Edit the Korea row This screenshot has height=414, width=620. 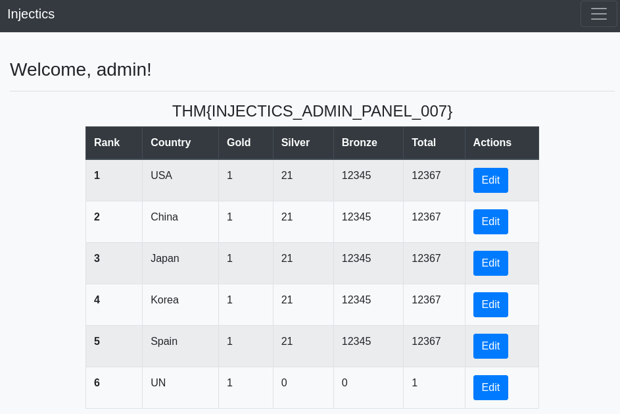point(490,305)
